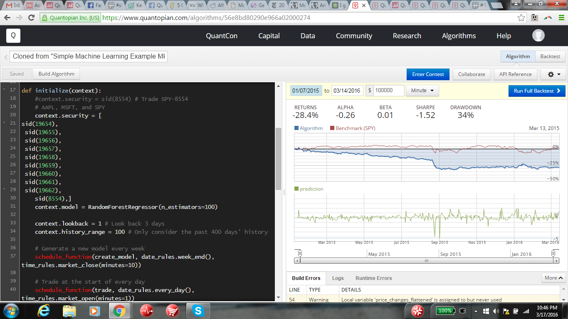
Task: Open the Data menu
Action: (308, 36)
